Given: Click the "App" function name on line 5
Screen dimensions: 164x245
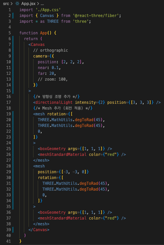Looking at the screenshot, I should [44, 33].
